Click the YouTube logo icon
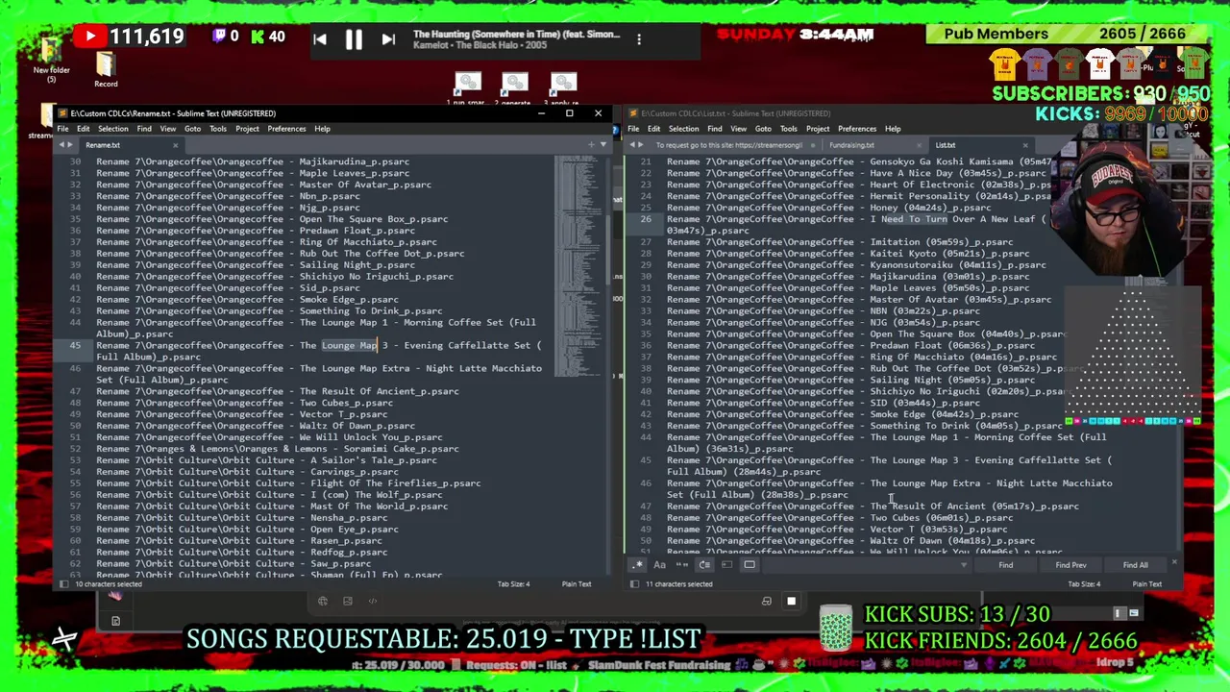The image size is (1230, 692). coord(90,37)
